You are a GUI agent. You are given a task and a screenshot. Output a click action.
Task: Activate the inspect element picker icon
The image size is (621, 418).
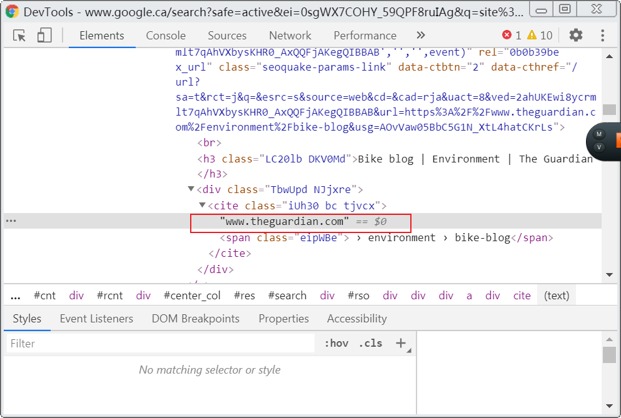coord(19,36)
